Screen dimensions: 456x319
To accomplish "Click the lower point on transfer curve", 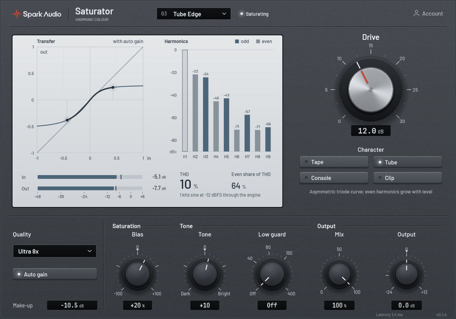I will (x=67, y=120).
